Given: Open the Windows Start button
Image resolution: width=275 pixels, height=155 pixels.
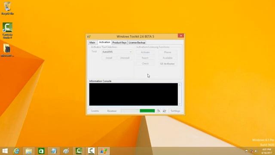Looking at the screenshot, I should pos(5,151).
